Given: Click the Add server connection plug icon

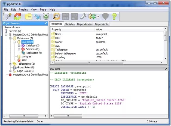Looking at the screenshot, I should (x=9, y=16).
